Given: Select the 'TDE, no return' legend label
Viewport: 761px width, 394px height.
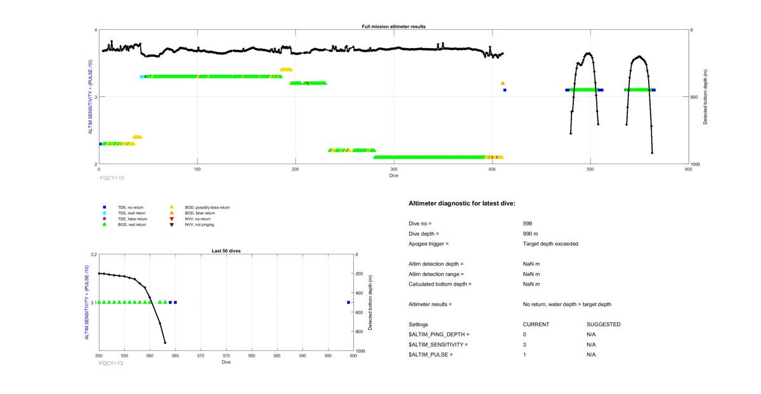Looking at the screenshot, I should coord(132,207).
